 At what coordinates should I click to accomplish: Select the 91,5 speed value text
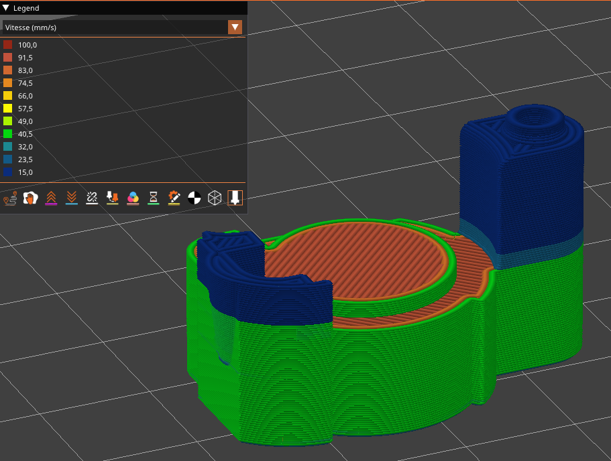click(x=25, y=58)
